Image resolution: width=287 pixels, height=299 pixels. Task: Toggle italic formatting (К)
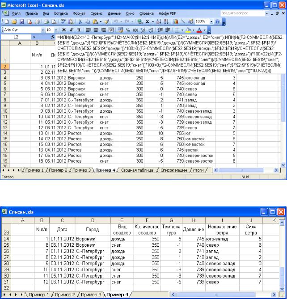tap(72, 30)
